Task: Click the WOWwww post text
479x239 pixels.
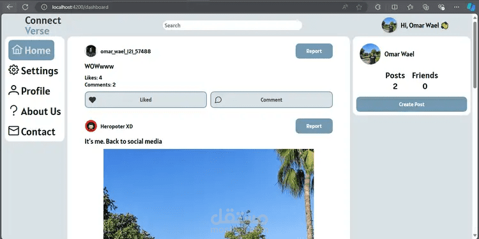Action: 99,66
